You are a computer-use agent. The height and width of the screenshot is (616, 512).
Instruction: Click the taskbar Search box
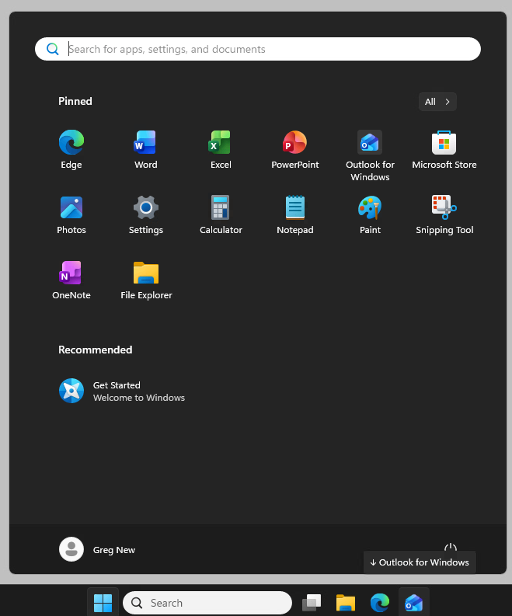click(x=207, y=603)
